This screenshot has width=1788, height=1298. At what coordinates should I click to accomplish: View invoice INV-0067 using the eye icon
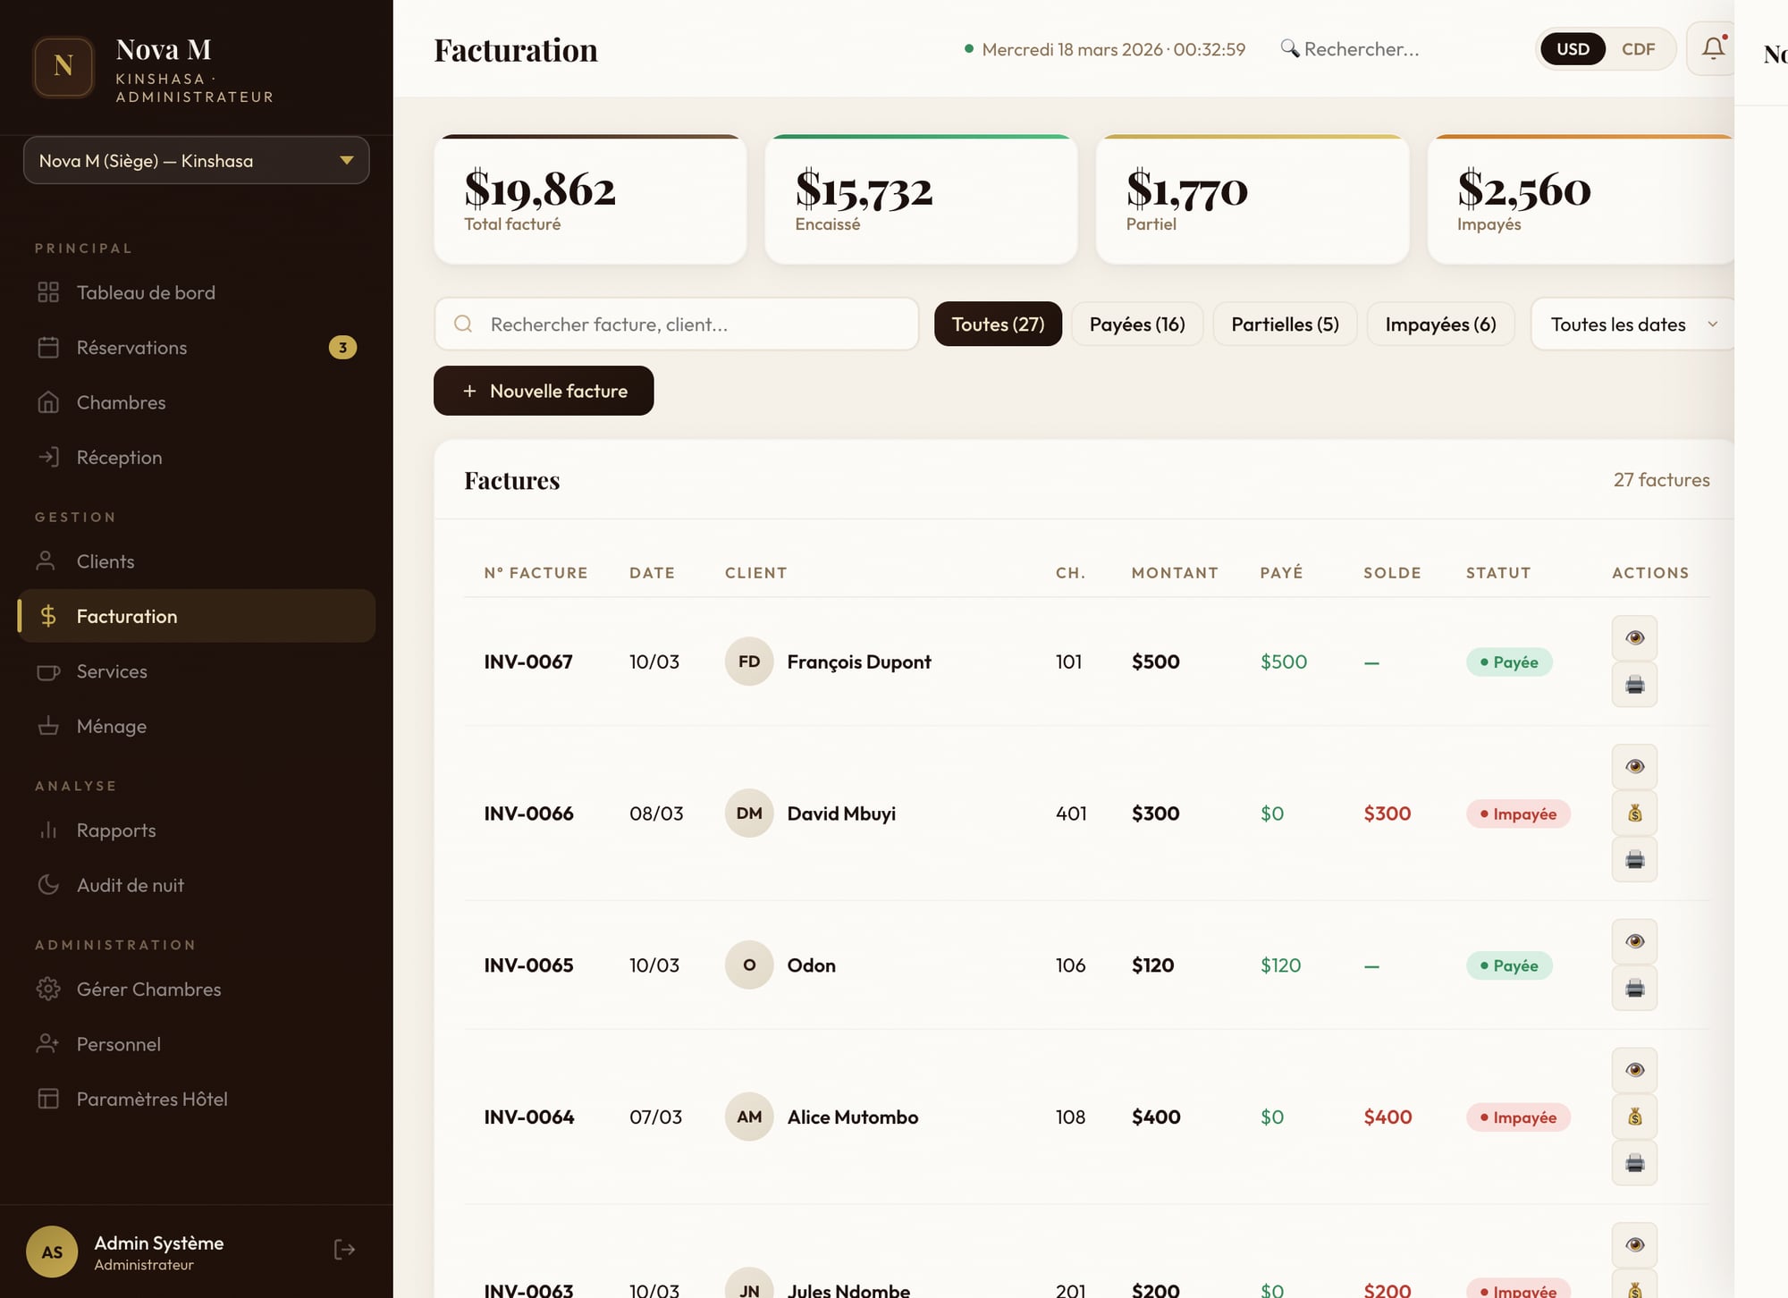(x=1634, y=638)
